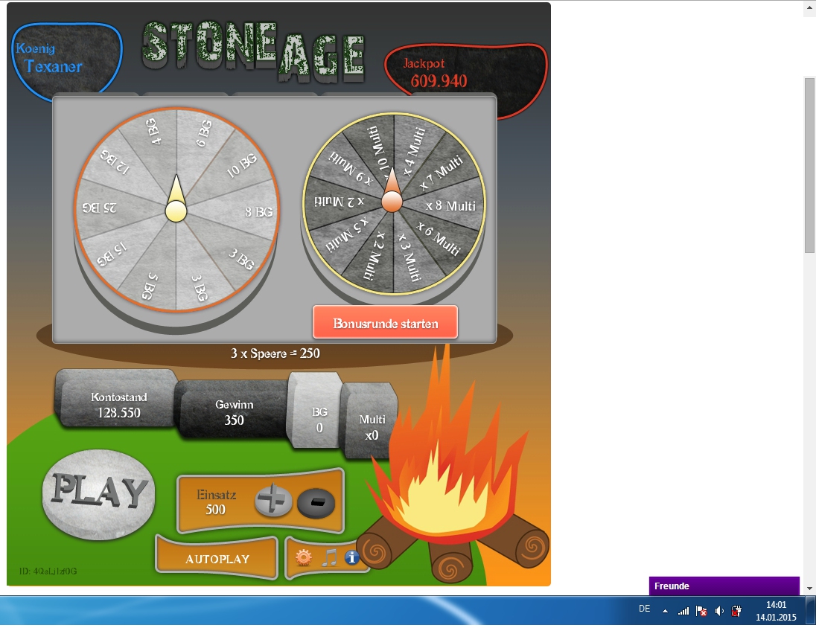Open Action Center flag tray icon
Screen dimensions: 819x628
click(x=701, y=610)
